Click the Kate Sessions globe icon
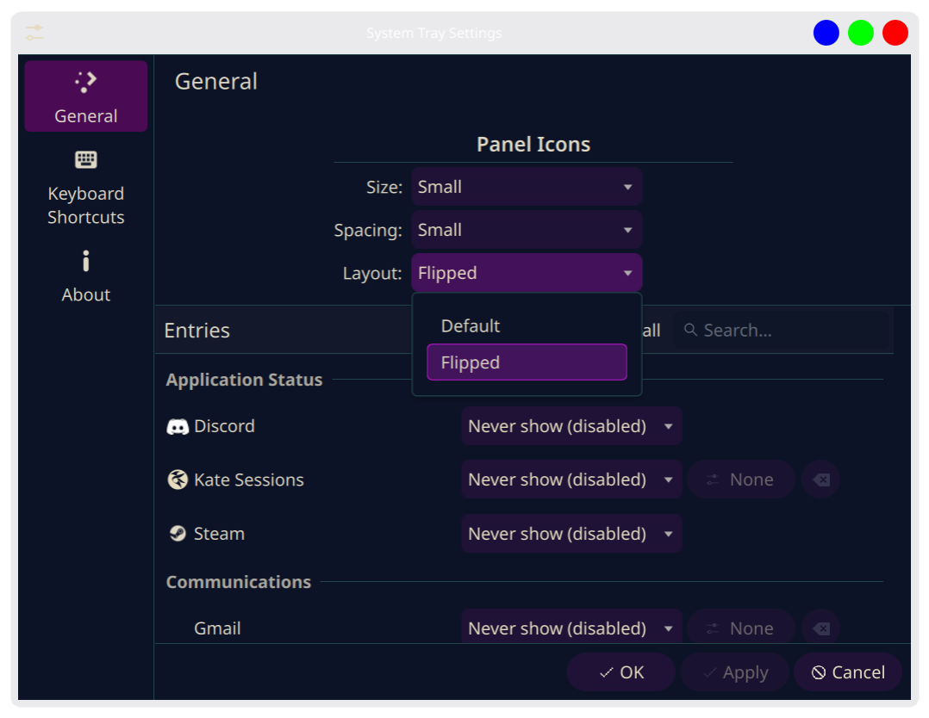The height and width of the screenshot is (718, 929). [178, 480]
